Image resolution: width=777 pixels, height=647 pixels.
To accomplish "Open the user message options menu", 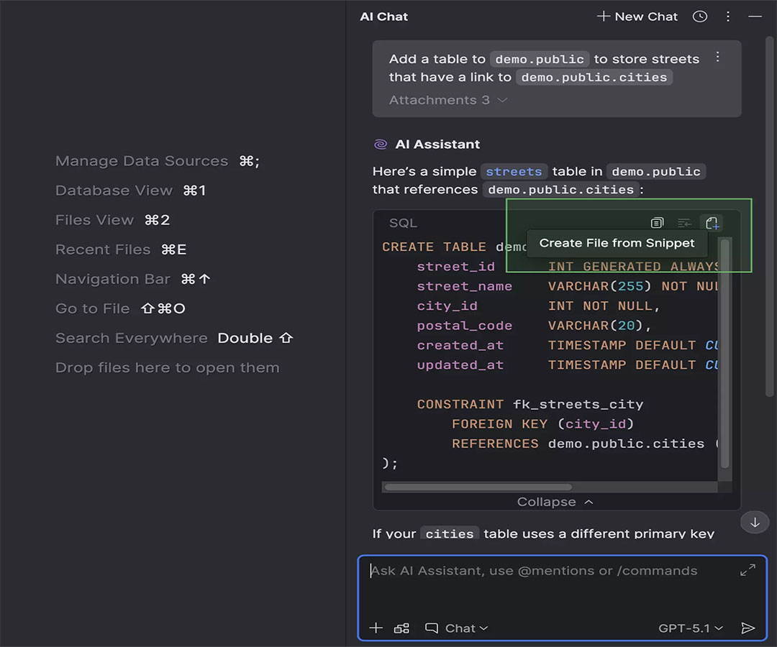I will click(x=717, y=58).
